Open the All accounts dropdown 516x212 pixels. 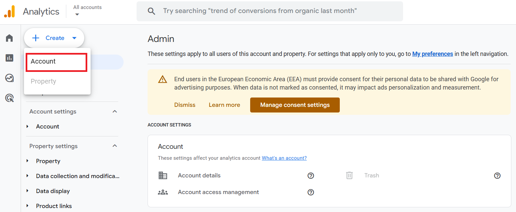point(87,10)
